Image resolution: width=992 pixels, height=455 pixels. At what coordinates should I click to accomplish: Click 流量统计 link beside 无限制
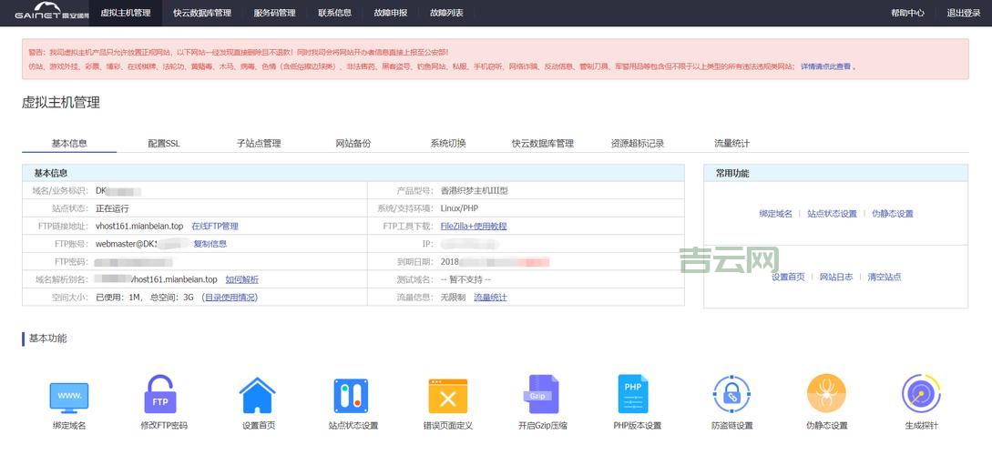point(490,298)
